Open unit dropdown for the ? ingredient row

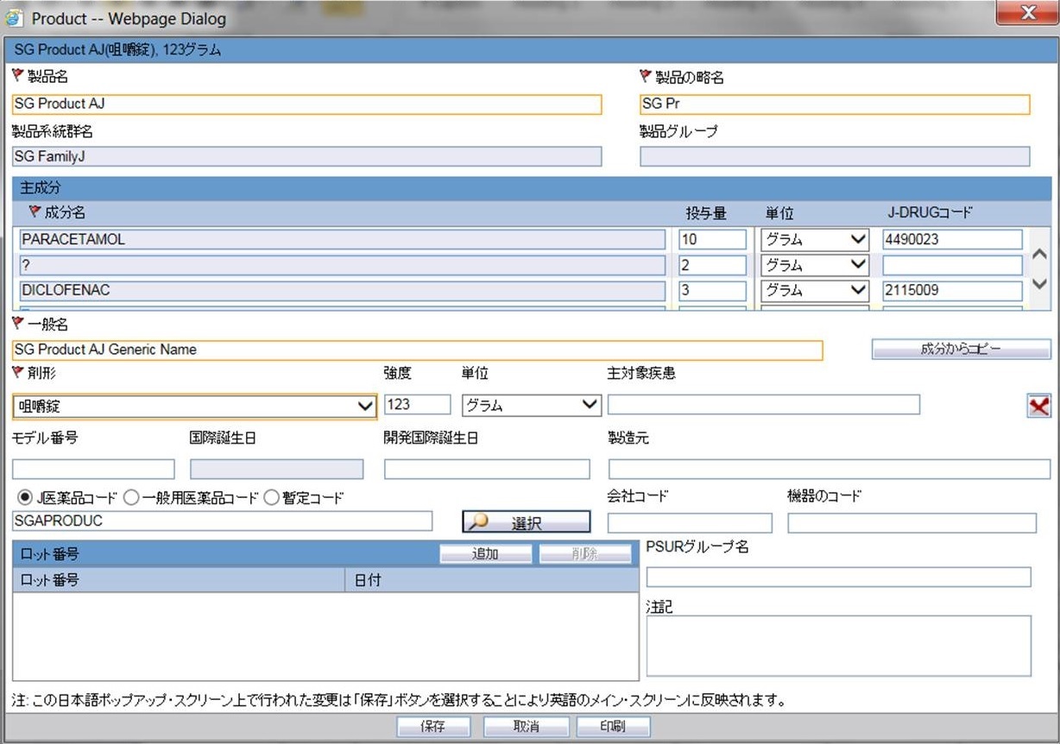coord(814,265)
